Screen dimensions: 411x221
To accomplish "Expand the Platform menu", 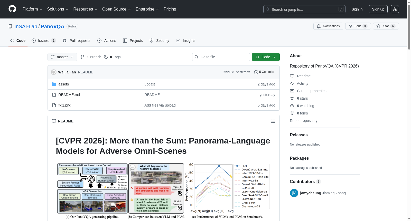I will (32, 9).
